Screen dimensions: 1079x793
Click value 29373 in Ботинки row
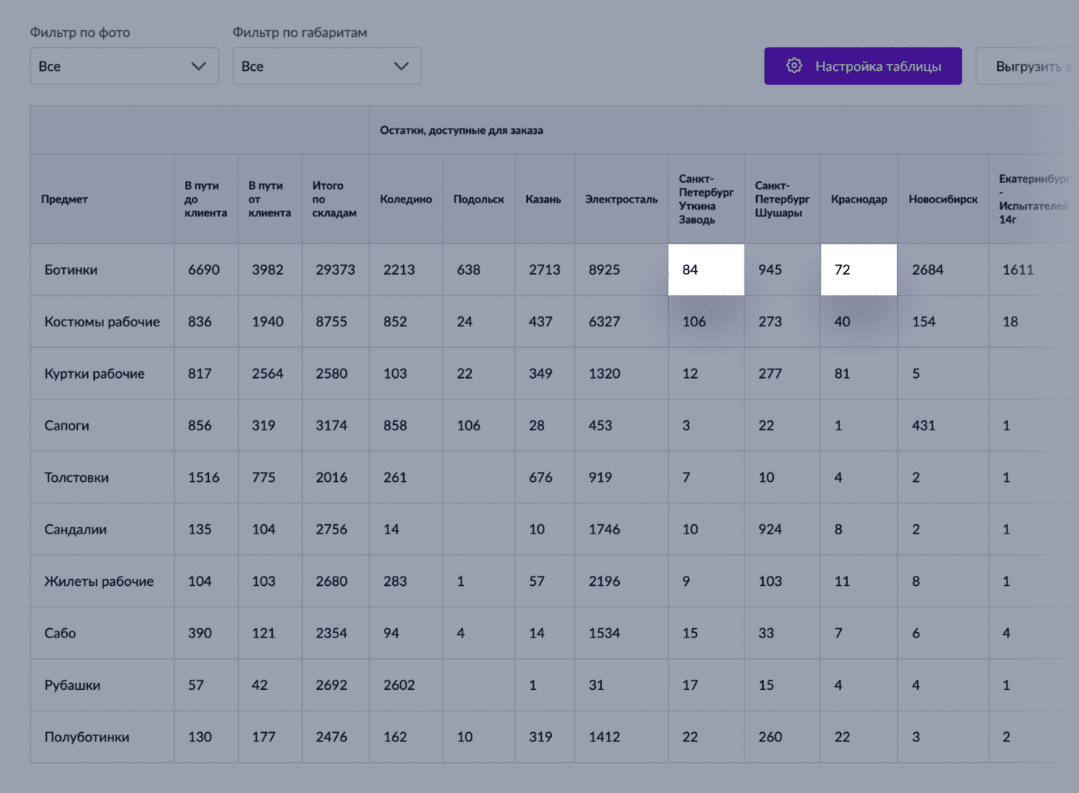point(335,269)
